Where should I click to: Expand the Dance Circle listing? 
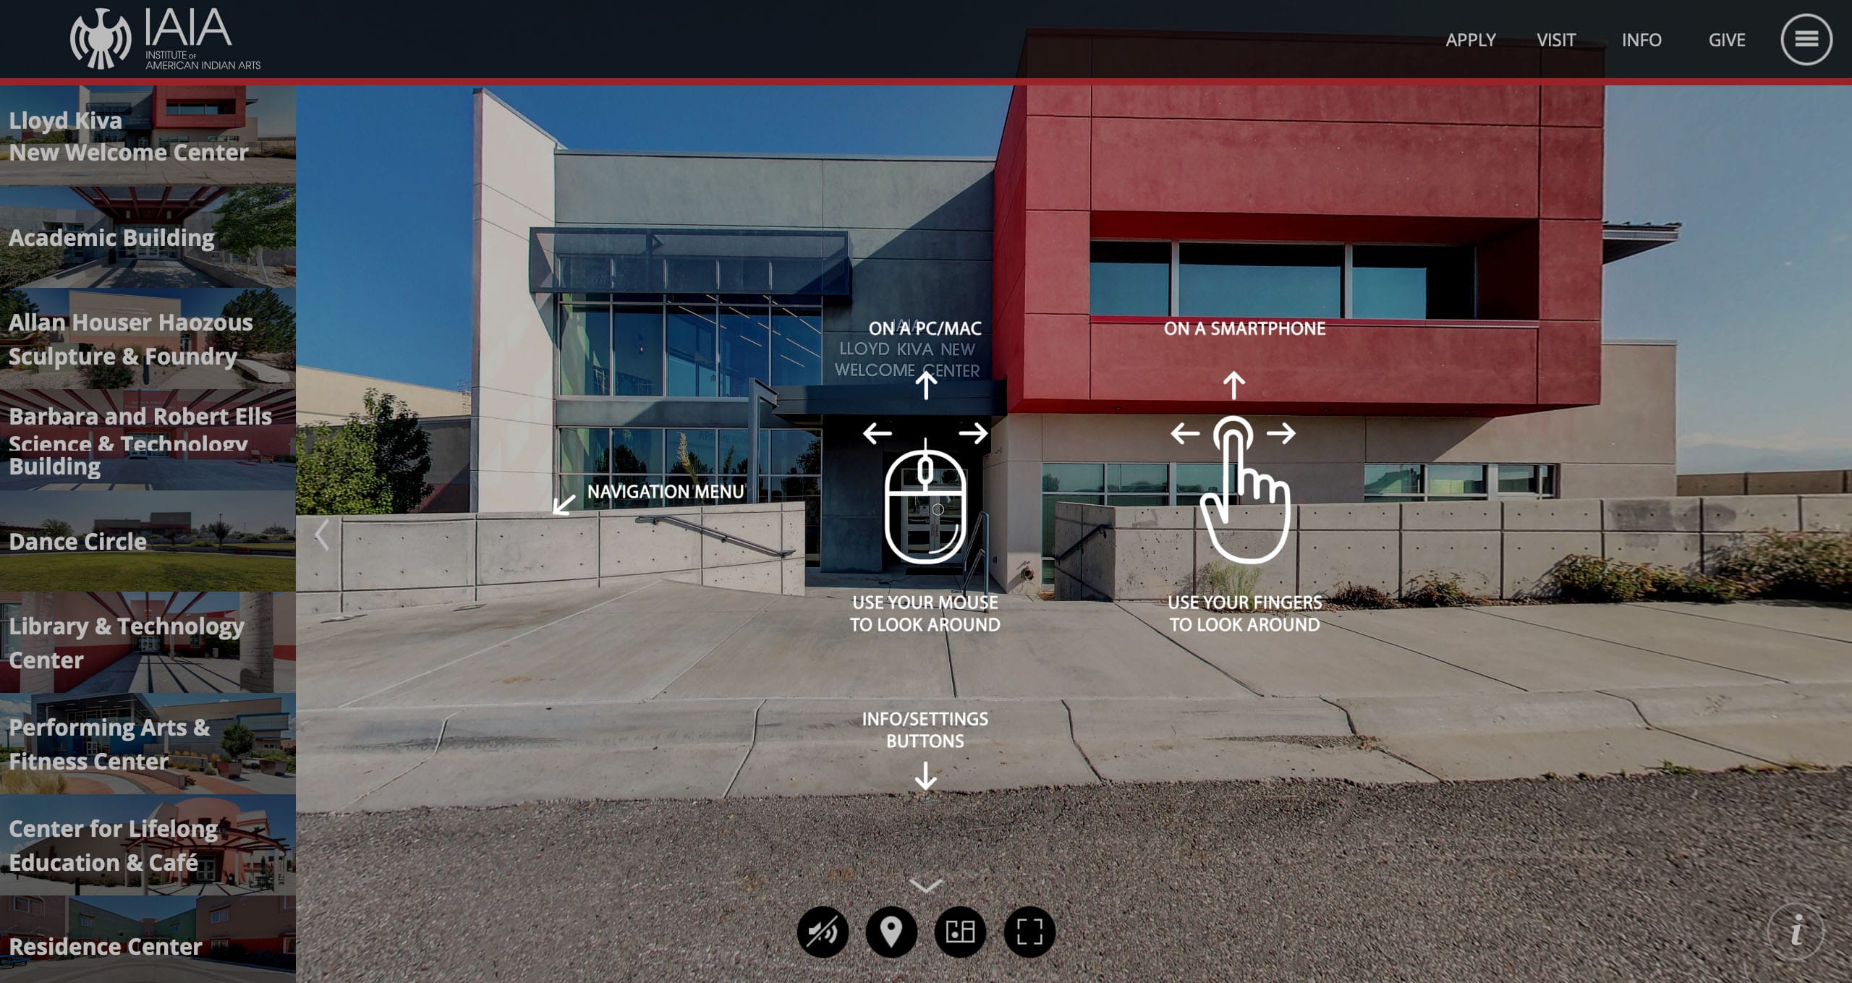coord(147,541)
